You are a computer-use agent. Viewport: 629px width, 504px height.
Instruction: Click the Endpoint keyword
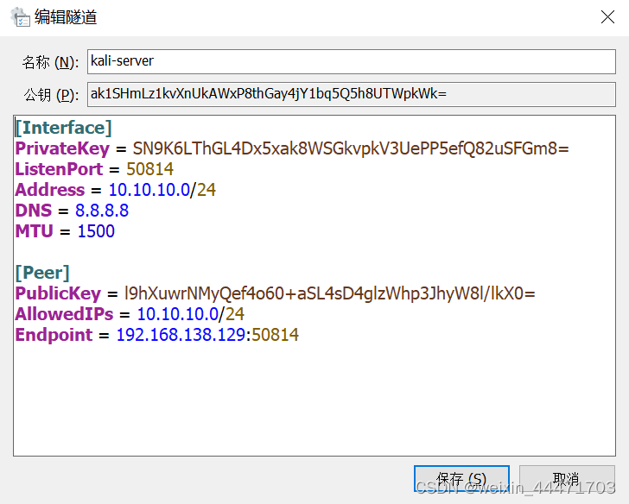click(54, 335)
